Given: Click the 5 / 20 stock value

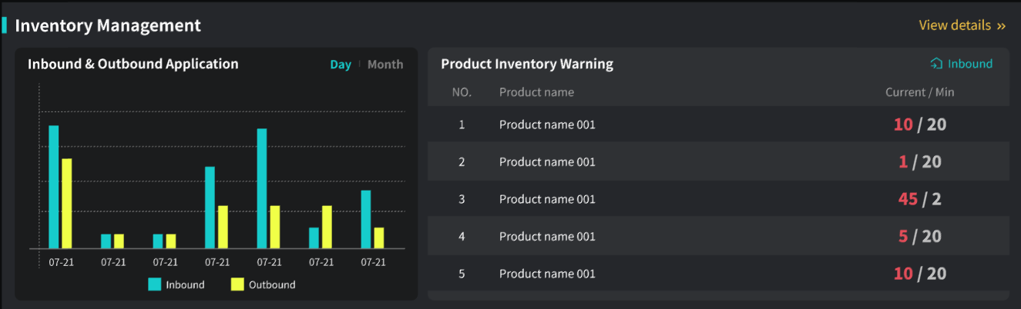Looking at the screenshot, I should 919,237.
